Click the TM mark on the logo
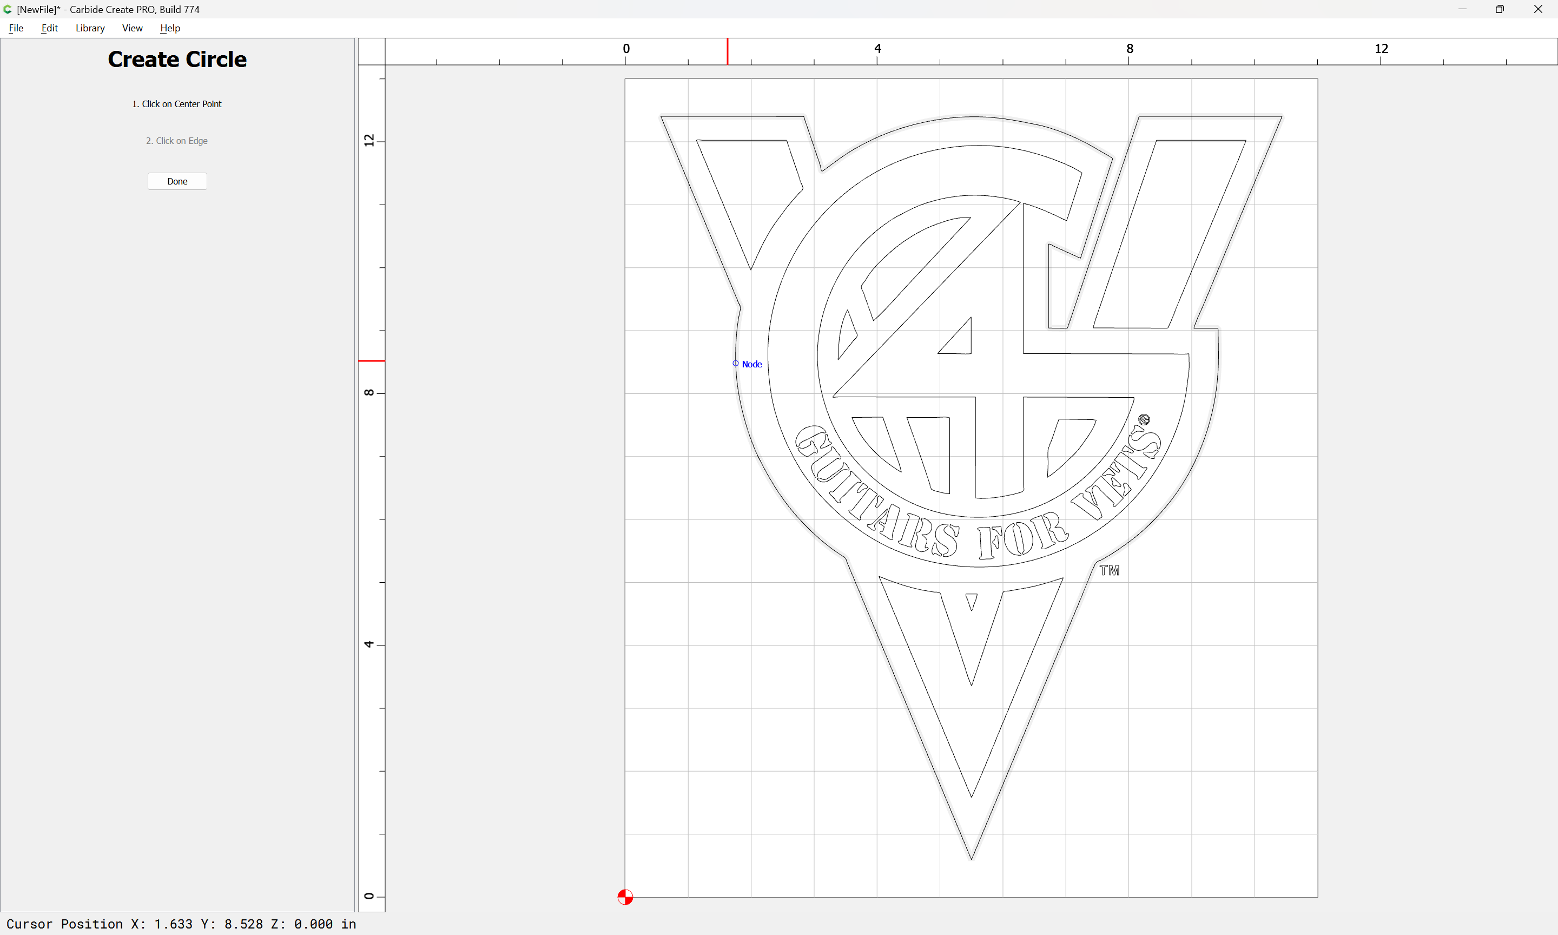 1110,570
